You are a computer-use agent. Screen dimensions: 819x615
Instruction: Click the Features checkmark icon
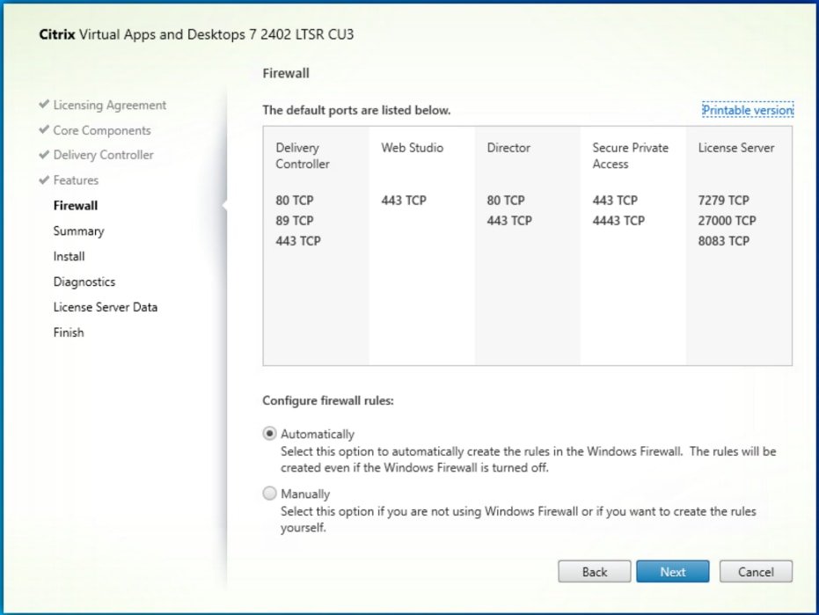pos(44,179)
